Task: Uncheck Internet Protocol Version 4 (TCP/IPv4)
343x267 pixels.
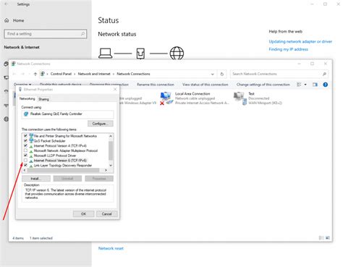Action: (x=25, y=145)
